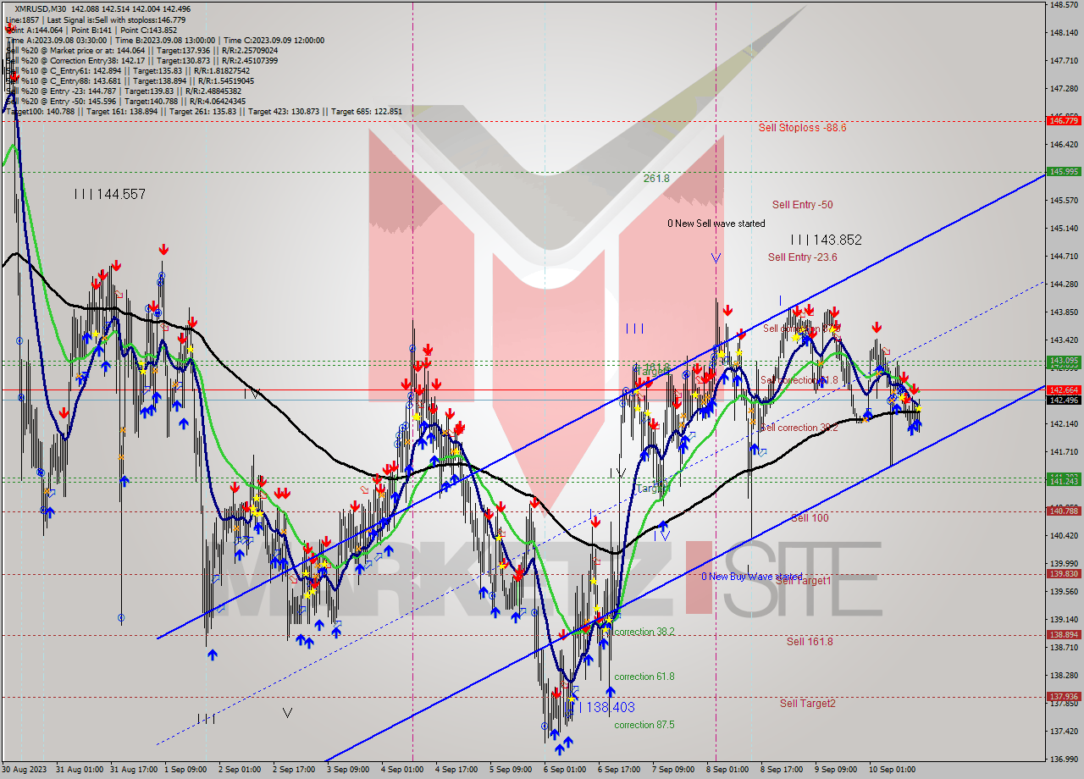Select the 'Sell Stoploss -88.6' label
The image size is (1084, 779).
pyautogui.click(x=802, y=128)
